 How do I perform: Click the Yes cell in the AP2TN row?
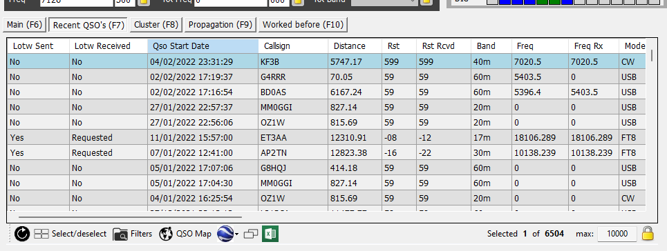(39, 153)
